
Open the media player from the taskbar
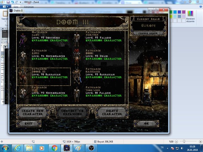pos(42,148)
